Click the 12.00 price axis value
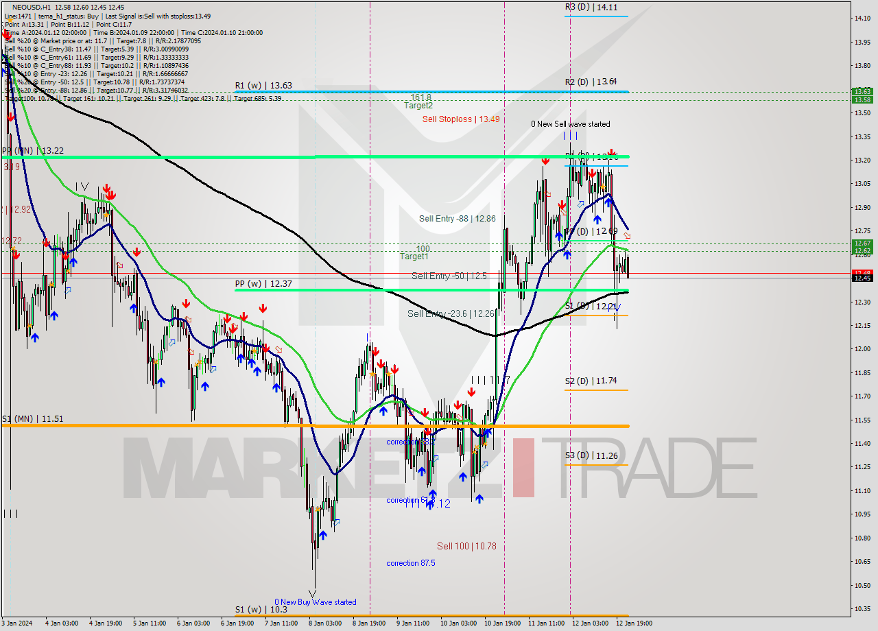 pyautogui.click(x=862, y=348)
